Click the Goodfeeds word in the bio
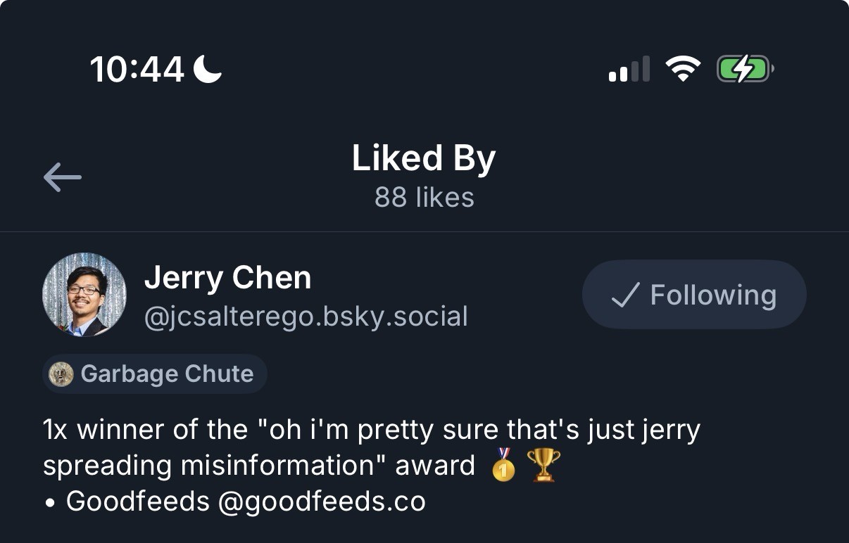This screenshot has height=543, width=849. (138, 502)
